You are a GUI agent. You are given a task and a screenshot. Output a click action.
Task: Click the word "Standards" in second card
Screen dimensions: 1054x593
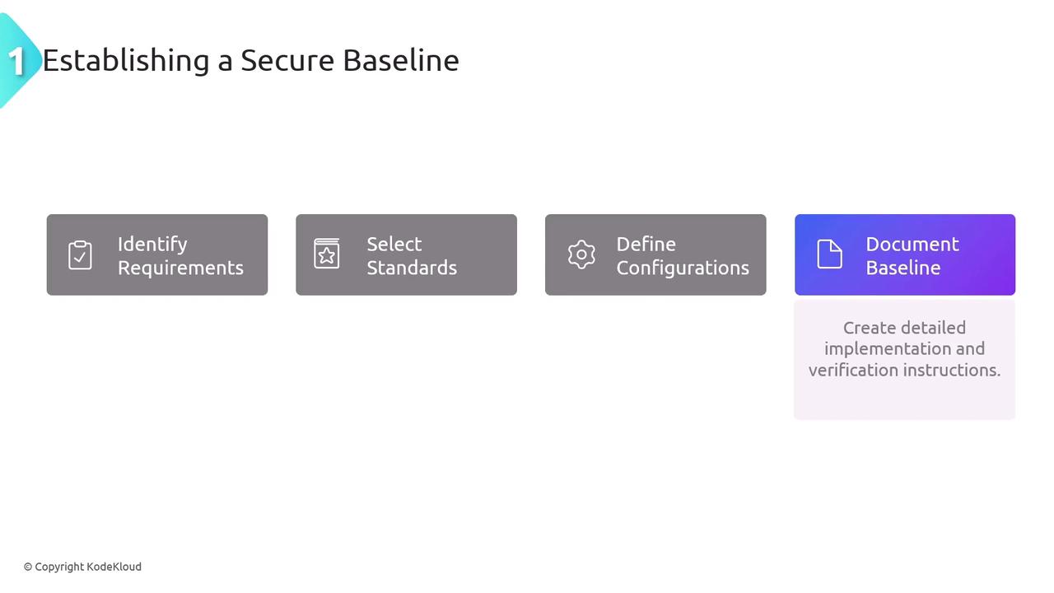[412, 268]
